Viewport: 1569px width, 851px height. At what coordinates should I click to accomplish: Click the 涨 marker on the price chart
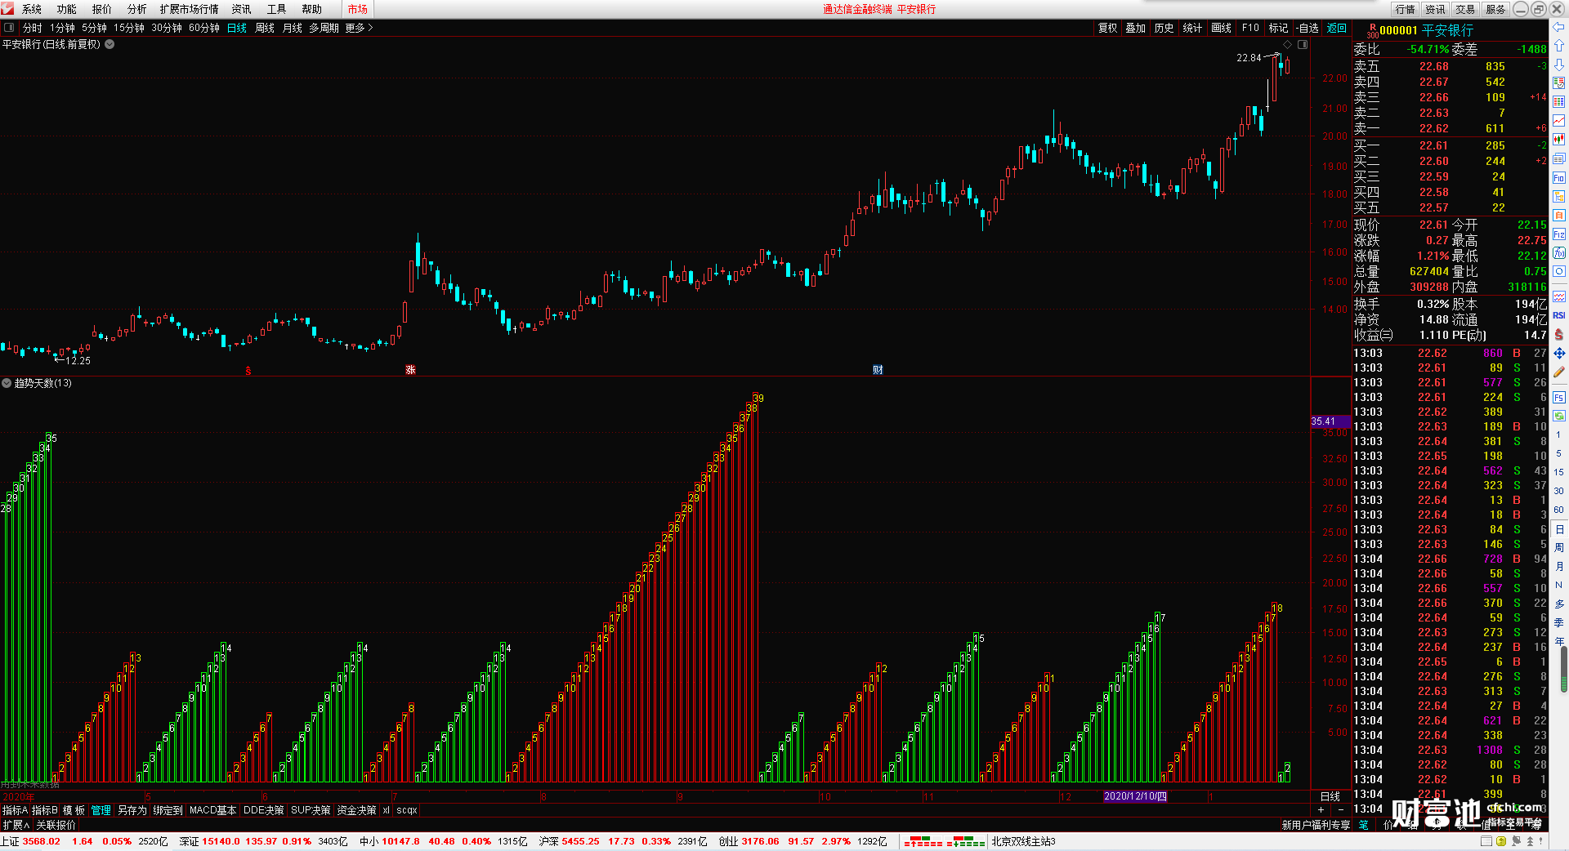(410, 370)
